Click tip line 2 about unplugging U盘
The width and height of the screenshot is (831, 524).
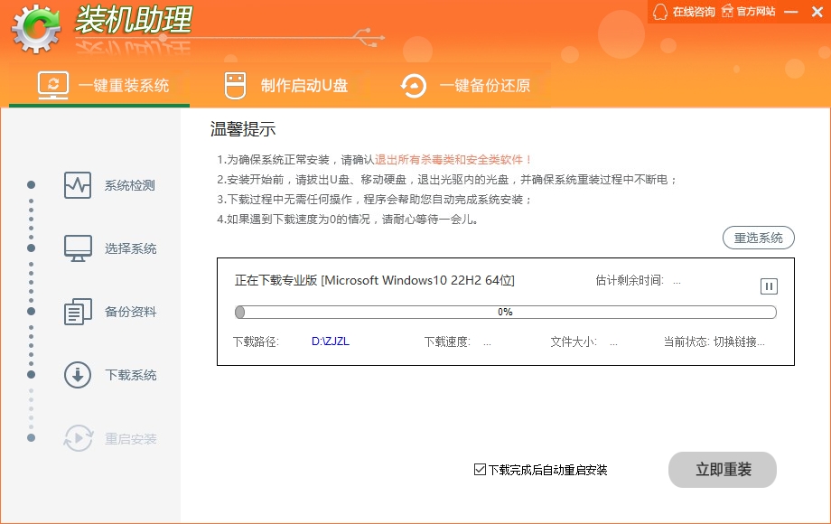(448, 180)
